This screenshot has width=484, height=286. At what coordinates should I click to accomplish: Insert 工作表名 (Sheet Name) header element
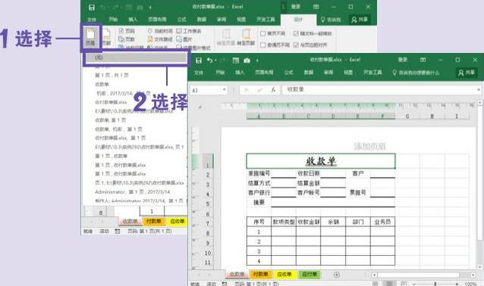click(189, 31)
